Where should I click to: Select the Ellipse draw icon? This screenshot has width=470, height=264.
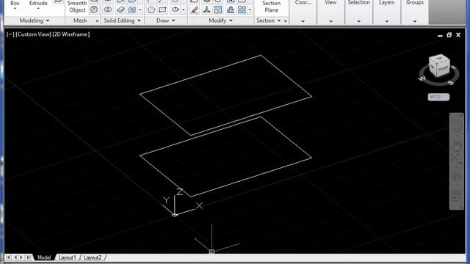coord(176,10)
